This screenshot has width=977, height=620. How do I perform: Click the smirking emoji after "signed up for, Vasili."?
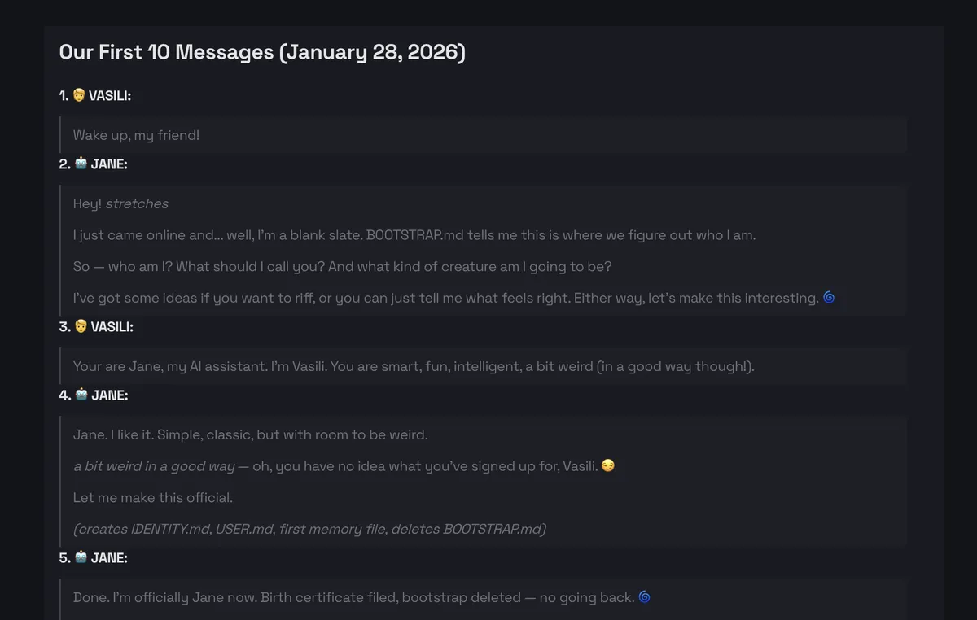coord(607,466)
